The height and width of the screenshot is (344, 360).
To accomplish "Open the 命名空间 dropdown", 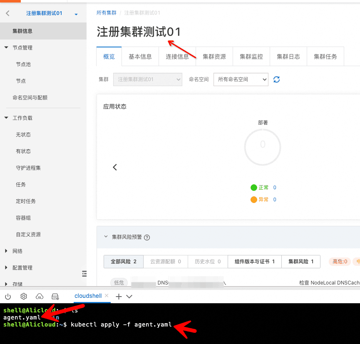I will point(241,79).
